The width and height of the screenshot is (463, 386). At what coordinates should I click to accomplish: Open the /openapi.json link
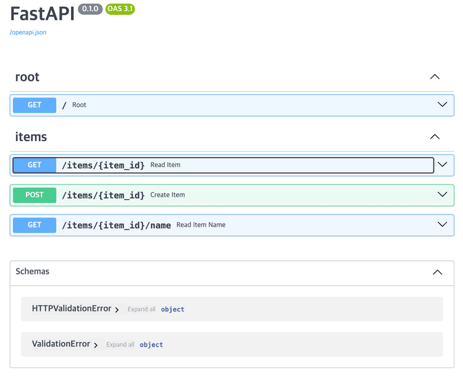click(28, 33)
